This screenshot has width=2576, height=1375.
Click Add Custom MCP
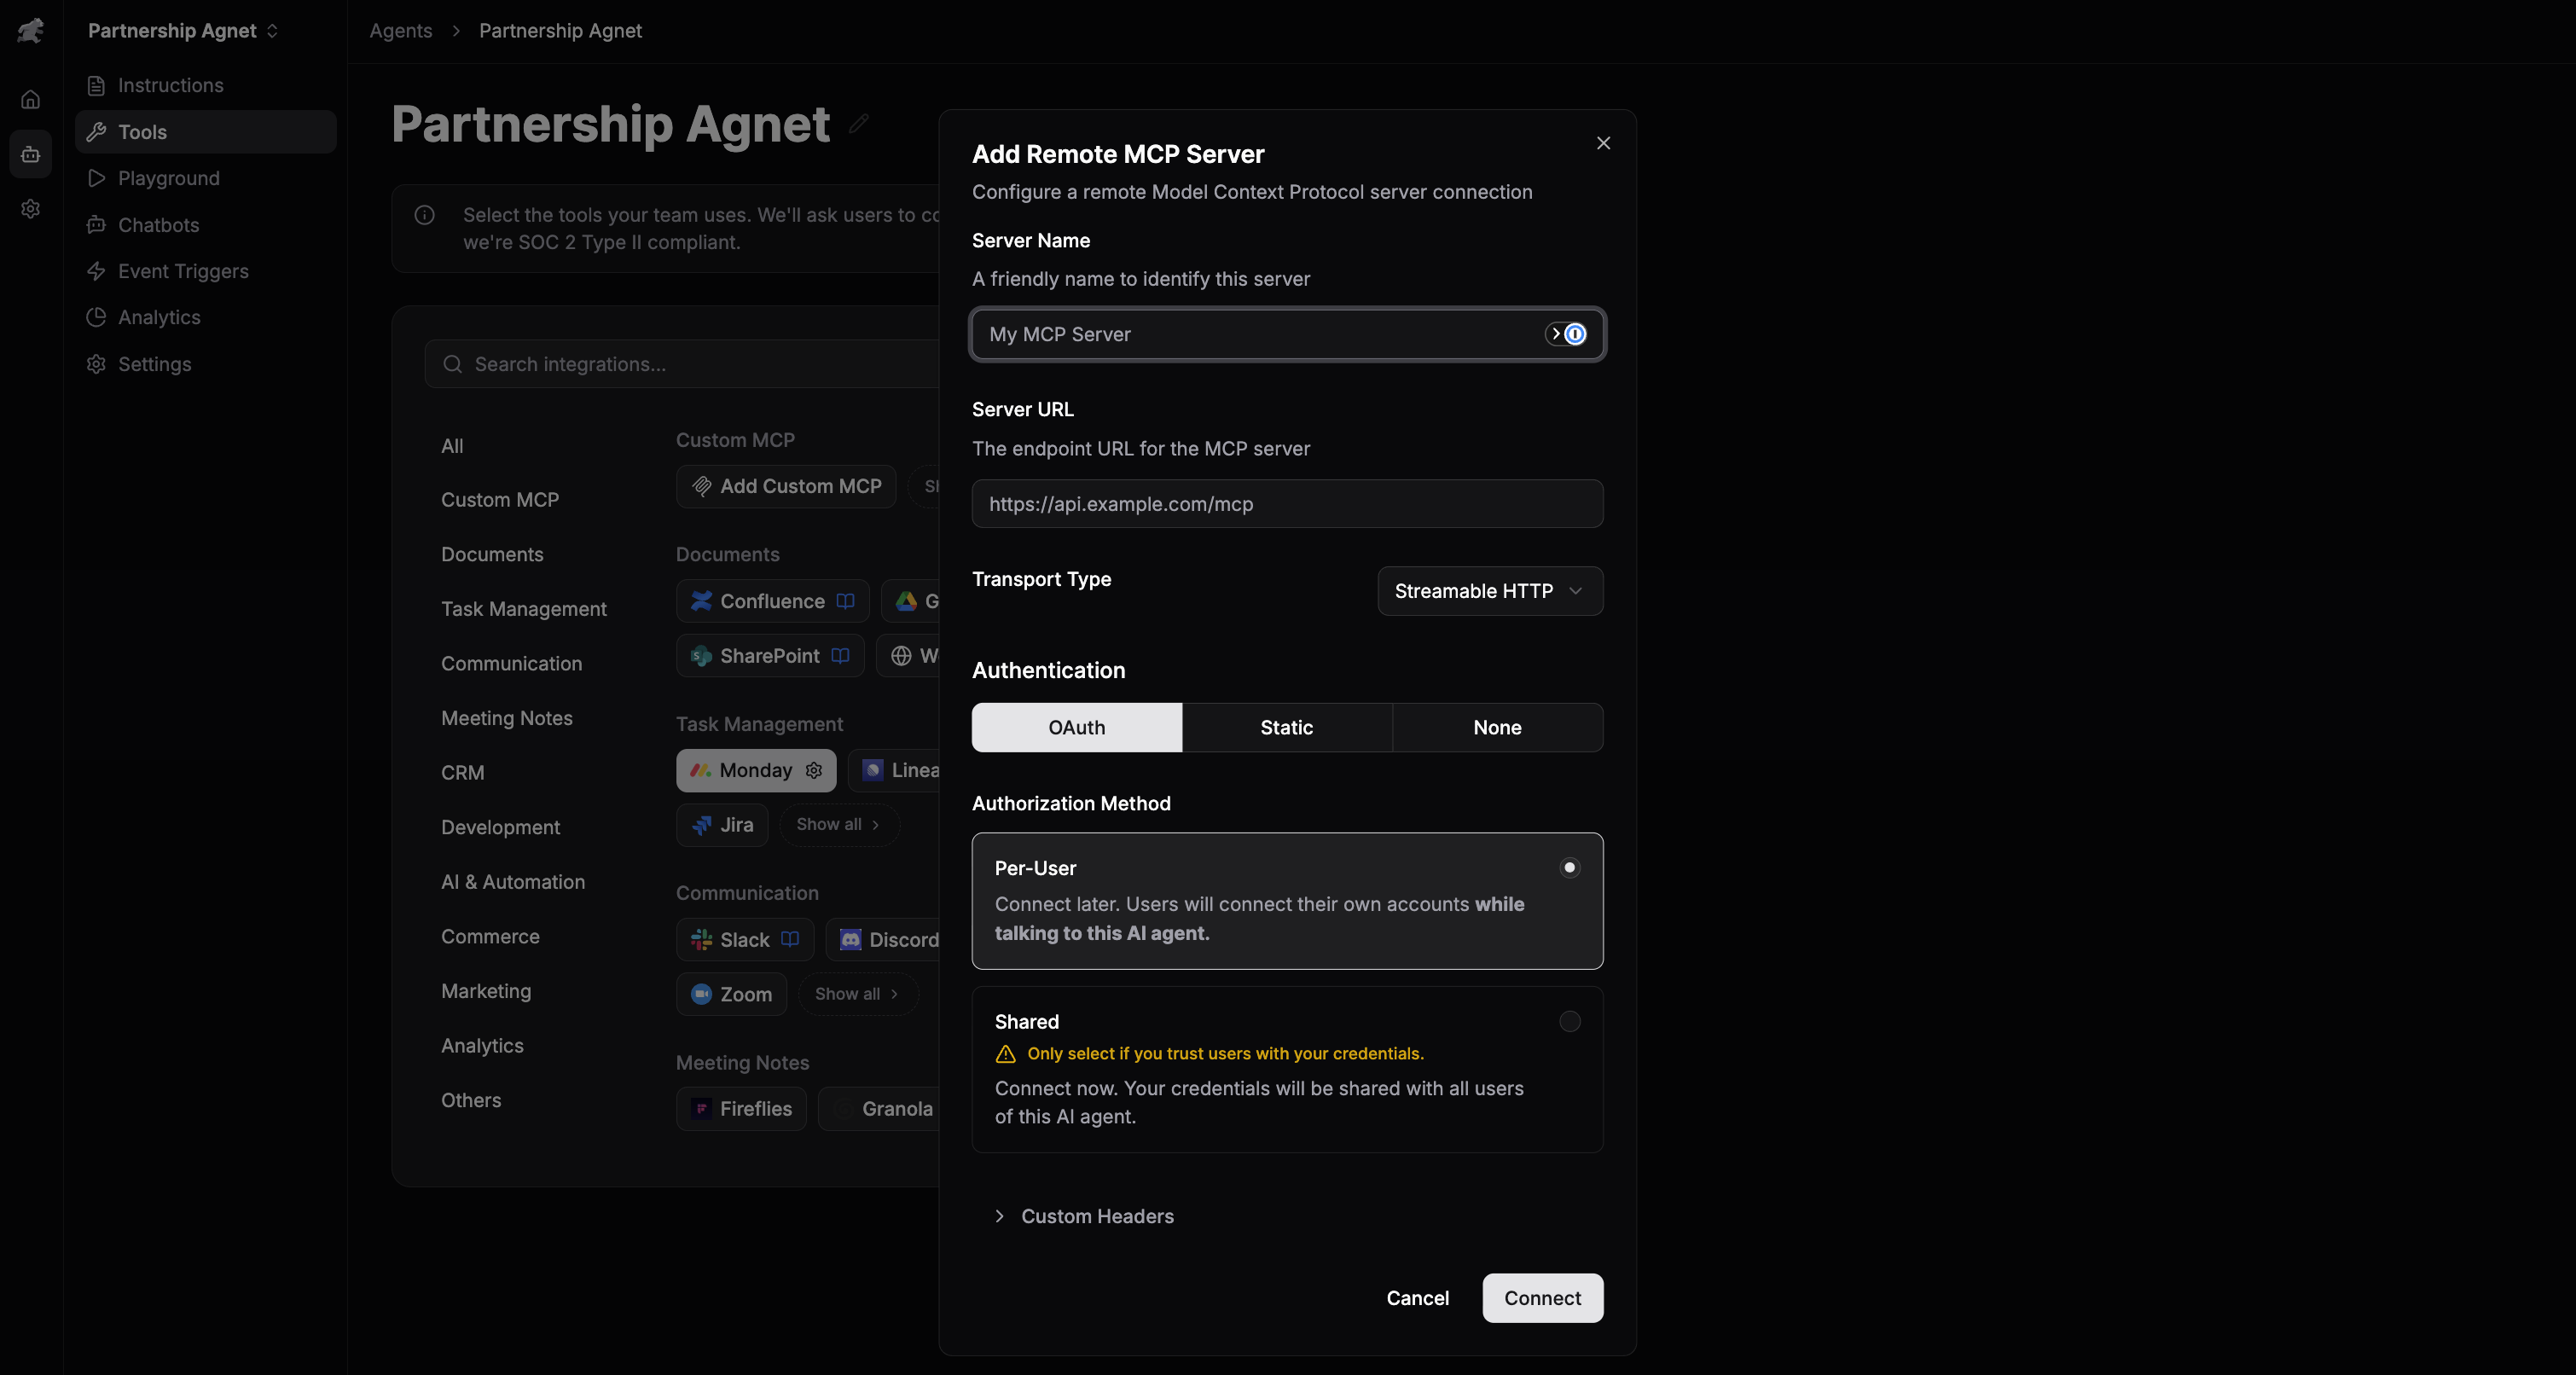point(785,486)
